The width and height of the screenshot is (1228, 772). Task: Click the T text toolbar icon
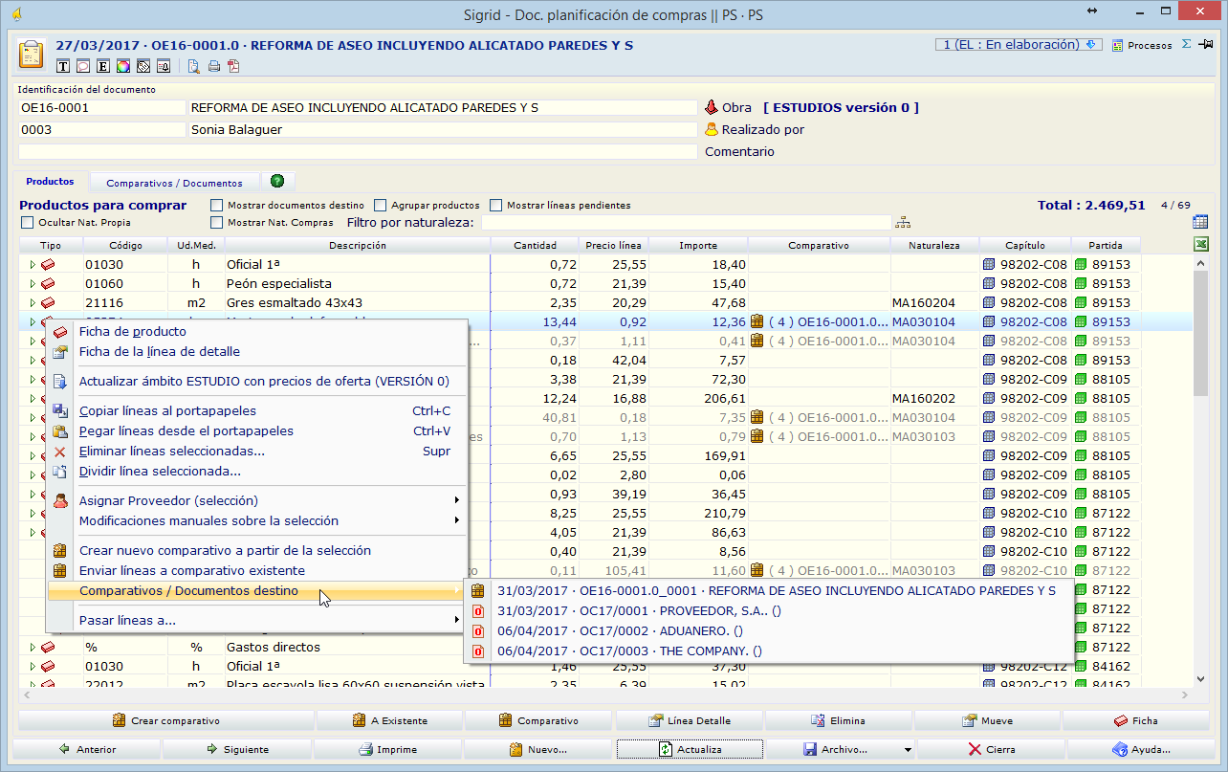pos(64,66)
